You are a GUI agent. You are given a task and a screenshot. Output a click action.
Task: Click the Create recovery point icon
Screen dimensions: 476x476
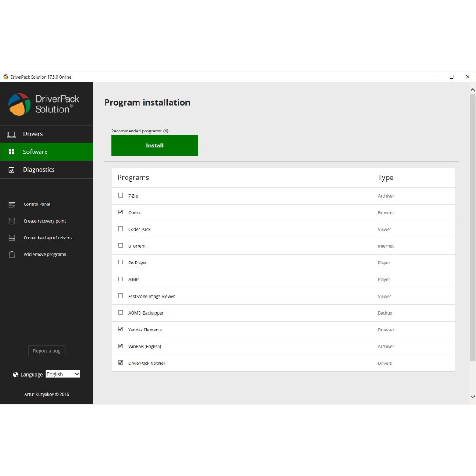pos(12,221)
